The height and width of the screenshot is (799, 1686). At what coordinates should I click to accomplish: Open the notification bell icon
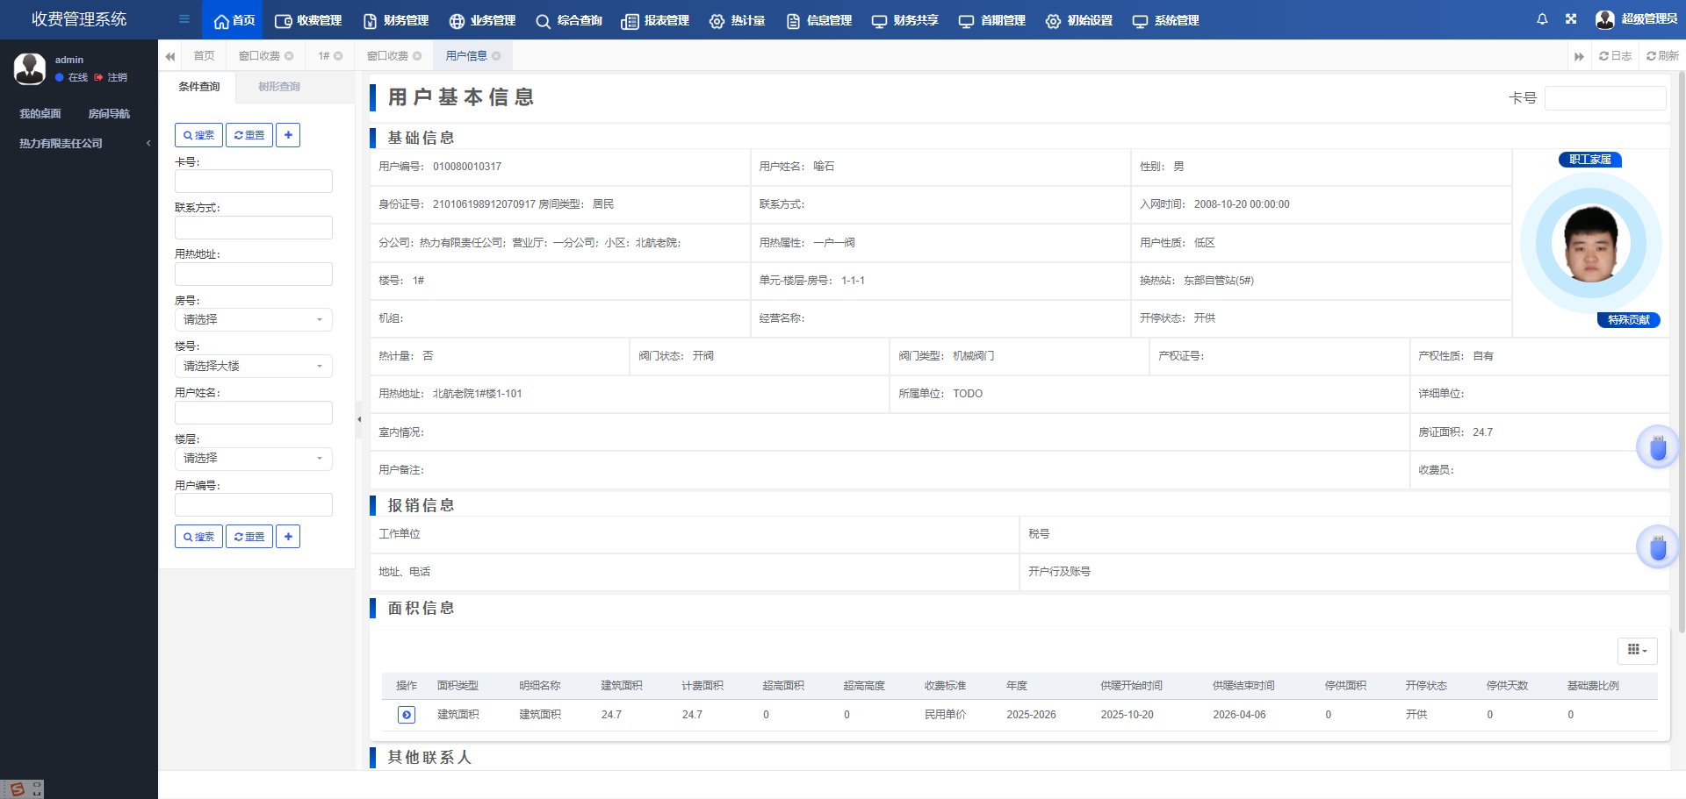click(x=1542, y=19)
